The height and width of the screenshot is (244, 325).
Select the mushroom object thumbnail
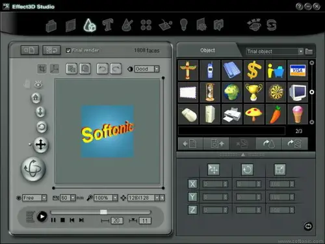(254, 114)
